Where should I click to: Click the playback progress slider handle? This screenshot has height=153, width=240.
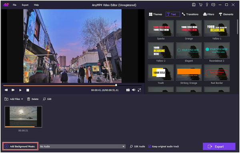116,85
